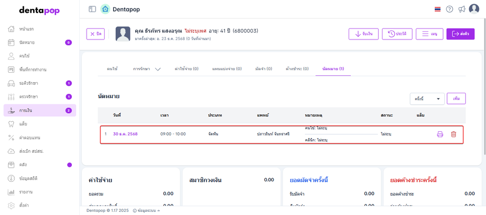The width and height of the screenshot is (486, 215).
Task: Print the appointment slip
Action: [x=440, y=134]
